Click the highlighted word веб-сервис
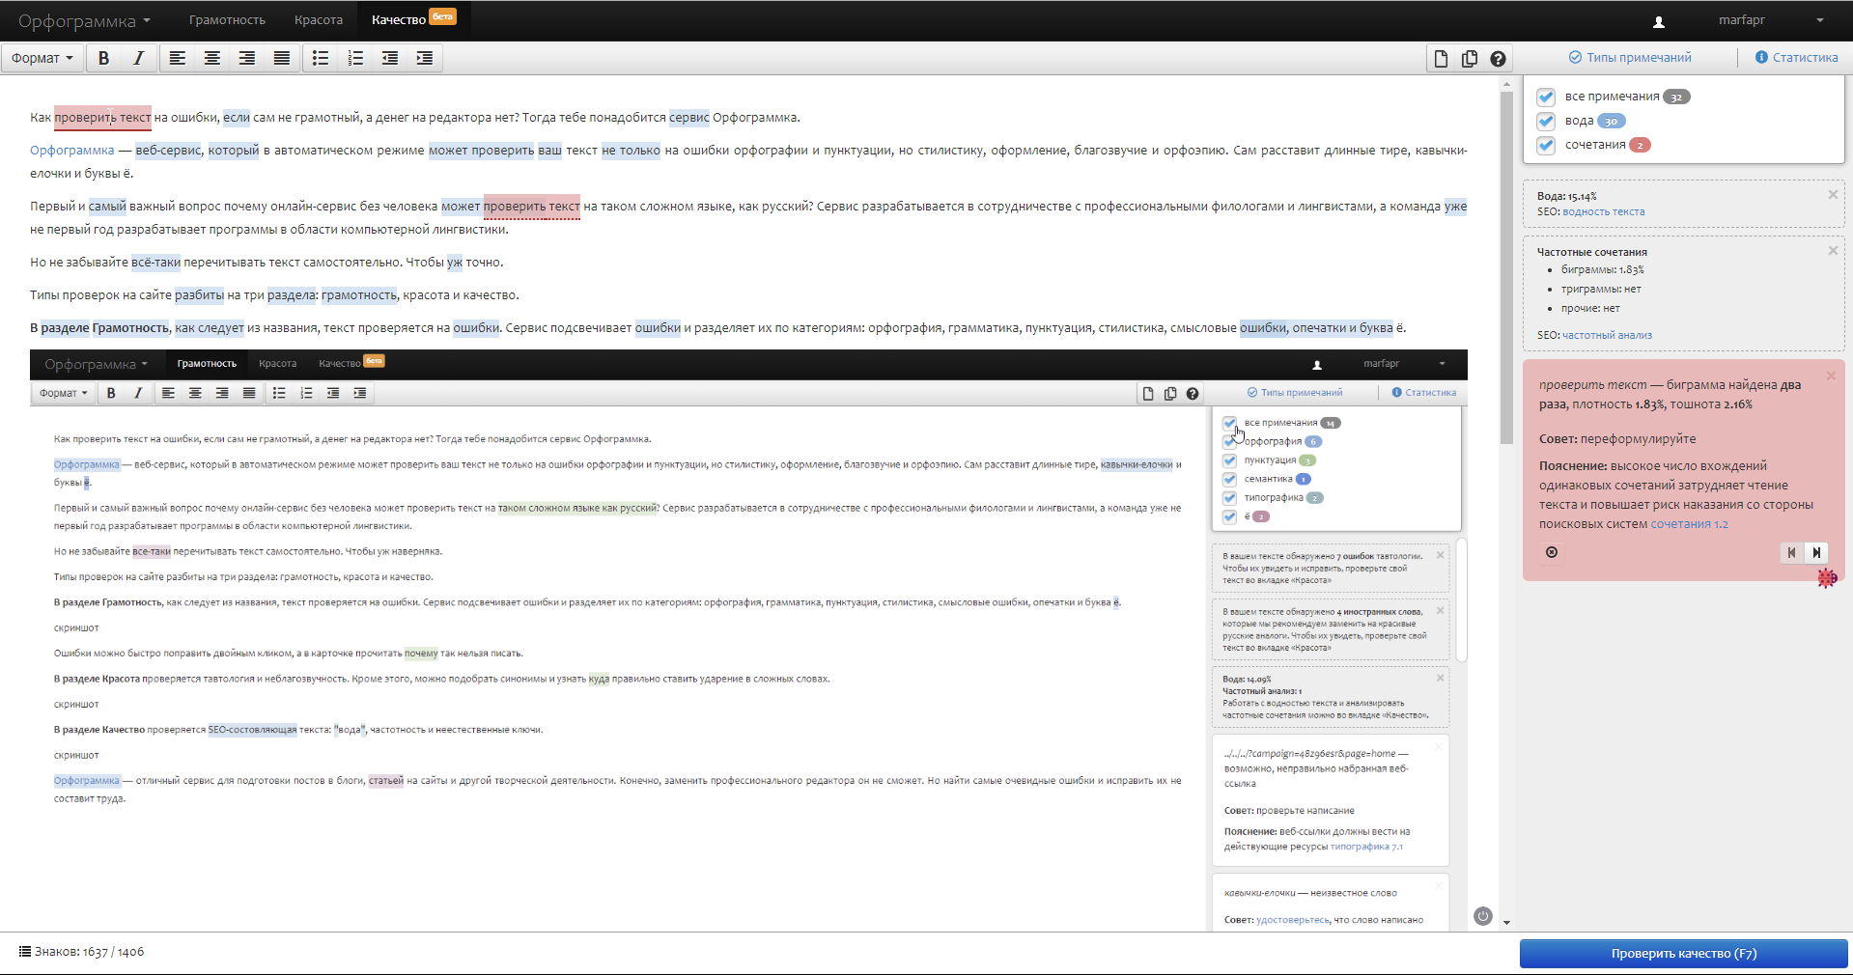This screenshot has height=975, width=1853. [x=168, y=151]
